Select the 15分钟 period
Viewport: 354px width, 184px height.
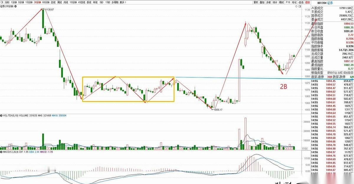[x=29, y=2]
